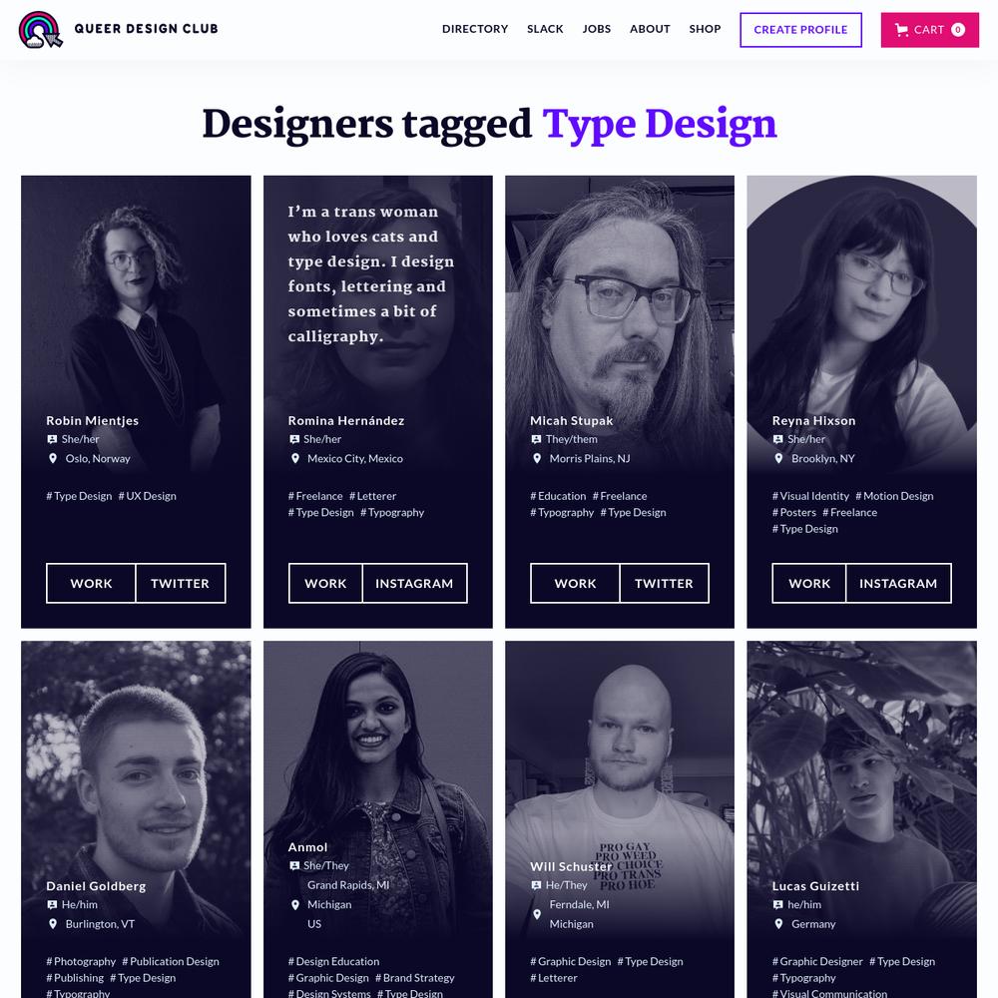
Task: Open Reyna Hixson's Instagram
Action: 898,583
